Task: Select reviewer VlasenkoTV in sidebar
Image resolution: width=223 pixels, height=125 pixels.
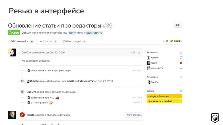Action: [x=157, y=68]
